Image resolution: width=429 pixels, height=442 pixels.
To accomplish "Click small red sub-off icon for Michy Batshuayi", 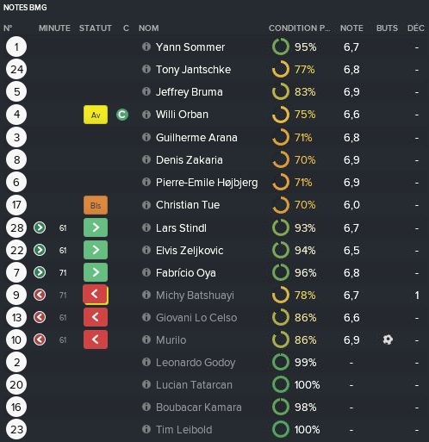I will click(x=40, y=295).
